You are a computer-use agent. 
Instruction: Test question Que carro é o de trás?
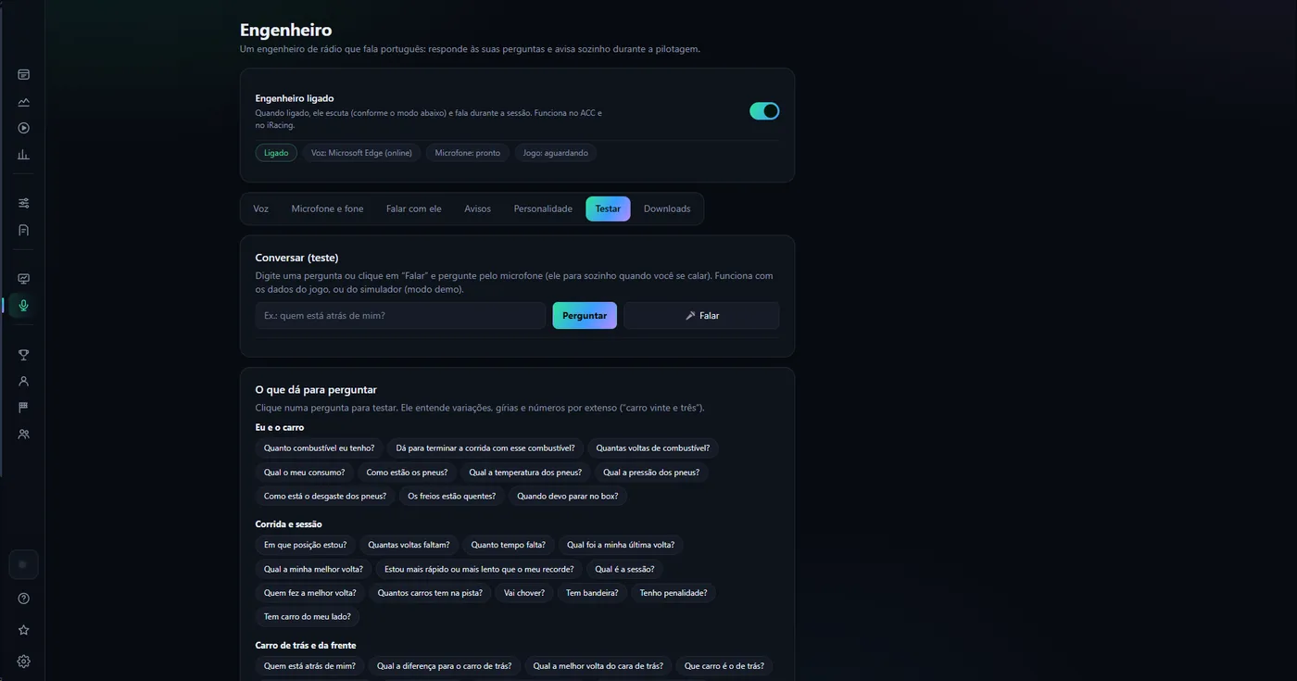(724, 667)
